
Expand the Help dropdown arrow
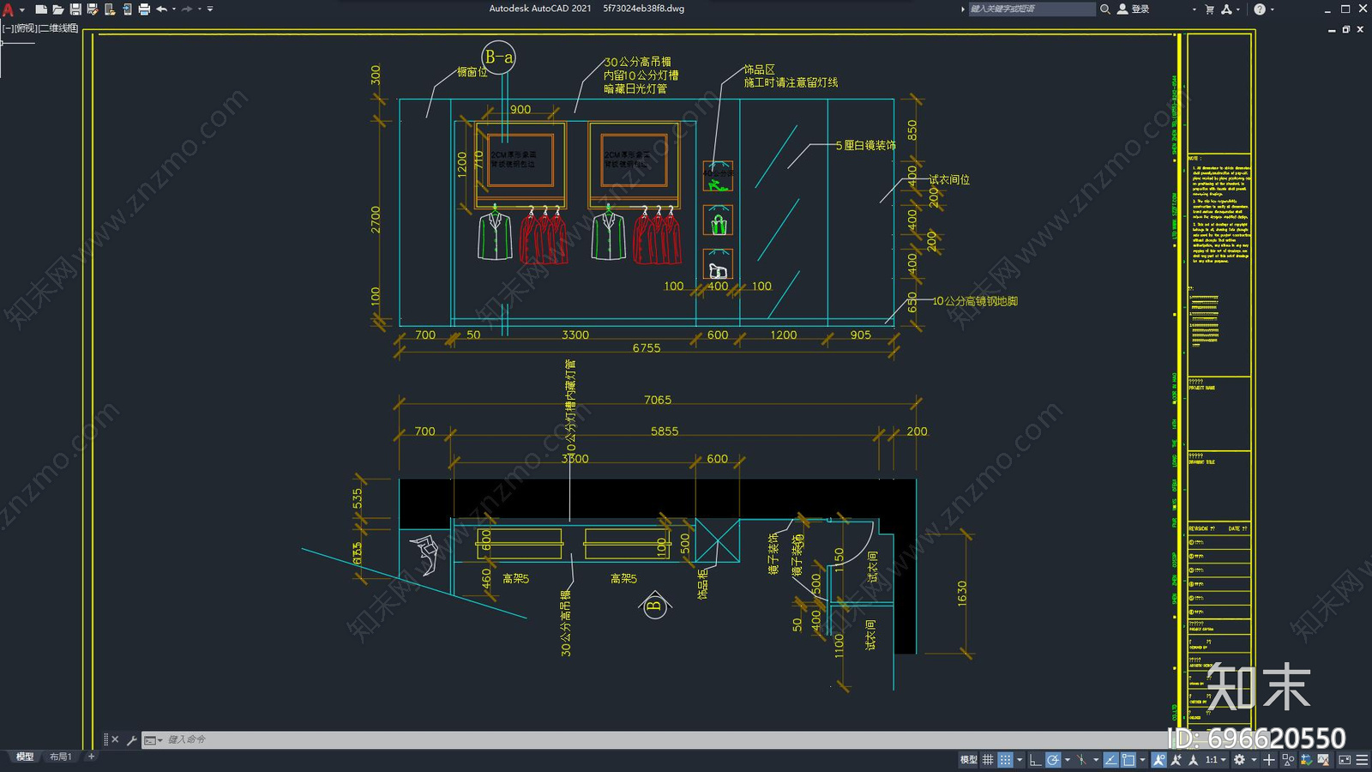[1273, 9]
